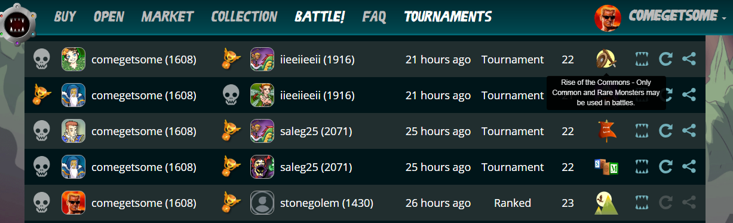This screenshot has width=733, height=223.
Task: Replay the third row saleg25 battle
Action: pos(665,131)
